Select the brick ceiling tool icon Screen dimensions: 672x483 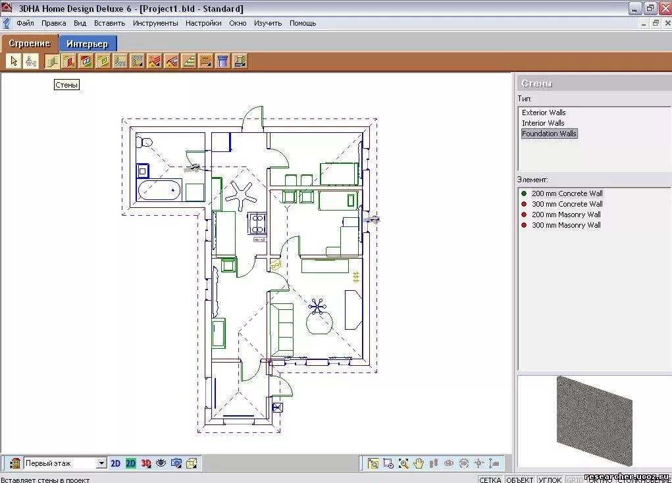coord(138,61)
